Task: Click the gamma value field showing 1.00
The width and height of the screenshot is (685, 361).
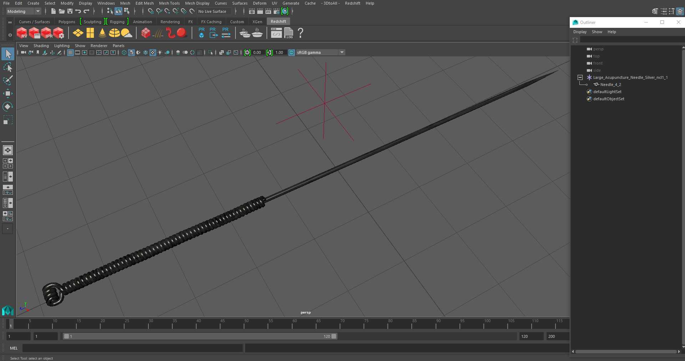Action: (280, 52)
